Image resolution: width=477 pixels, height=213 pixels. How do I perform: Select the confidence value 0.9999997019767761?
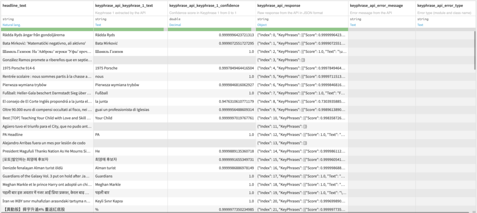click(x=211, y=118)
